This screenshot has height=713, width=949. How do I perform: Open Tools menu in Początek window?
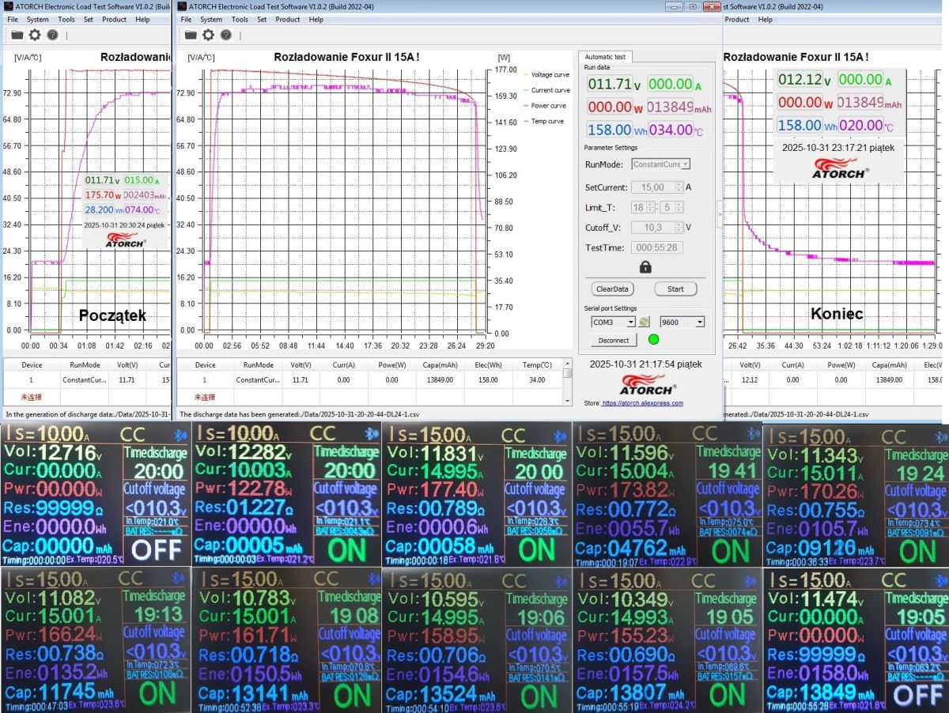[x=66, y=19]
